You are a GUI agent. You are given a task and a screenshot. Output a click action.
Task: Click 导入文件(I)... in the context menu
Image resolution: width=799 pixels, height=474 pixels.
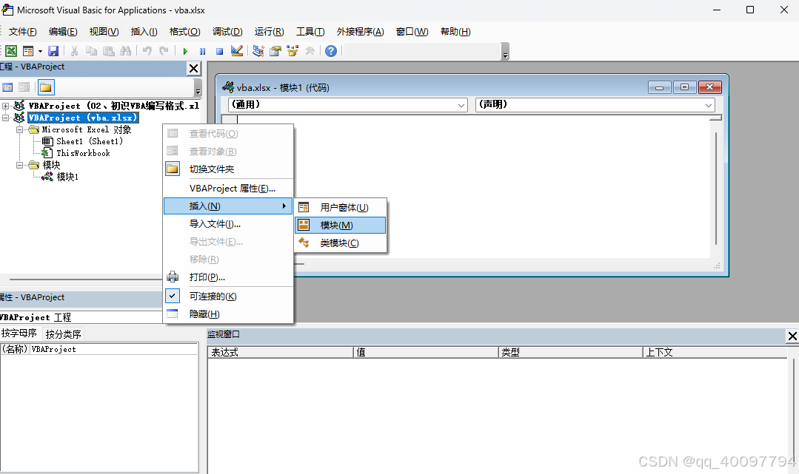228,224
